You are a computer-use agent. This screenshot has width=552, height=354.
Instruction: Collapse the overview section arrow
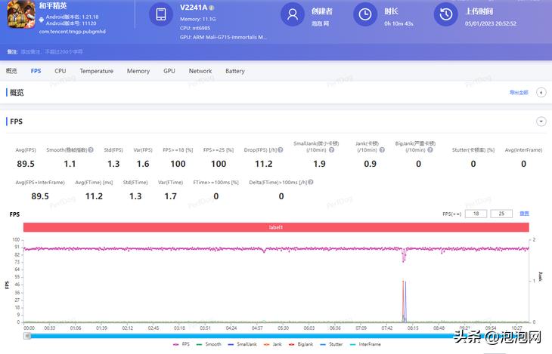point(541,92)
